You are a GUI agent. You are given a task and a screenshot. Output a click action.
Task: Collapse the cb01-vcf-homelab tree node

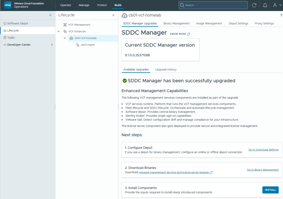coord(65,38)
